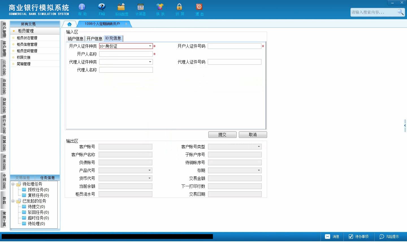Click the search magnifier icon
The image size is (407, 243).
pyautogui.click(x=400, y=12)
